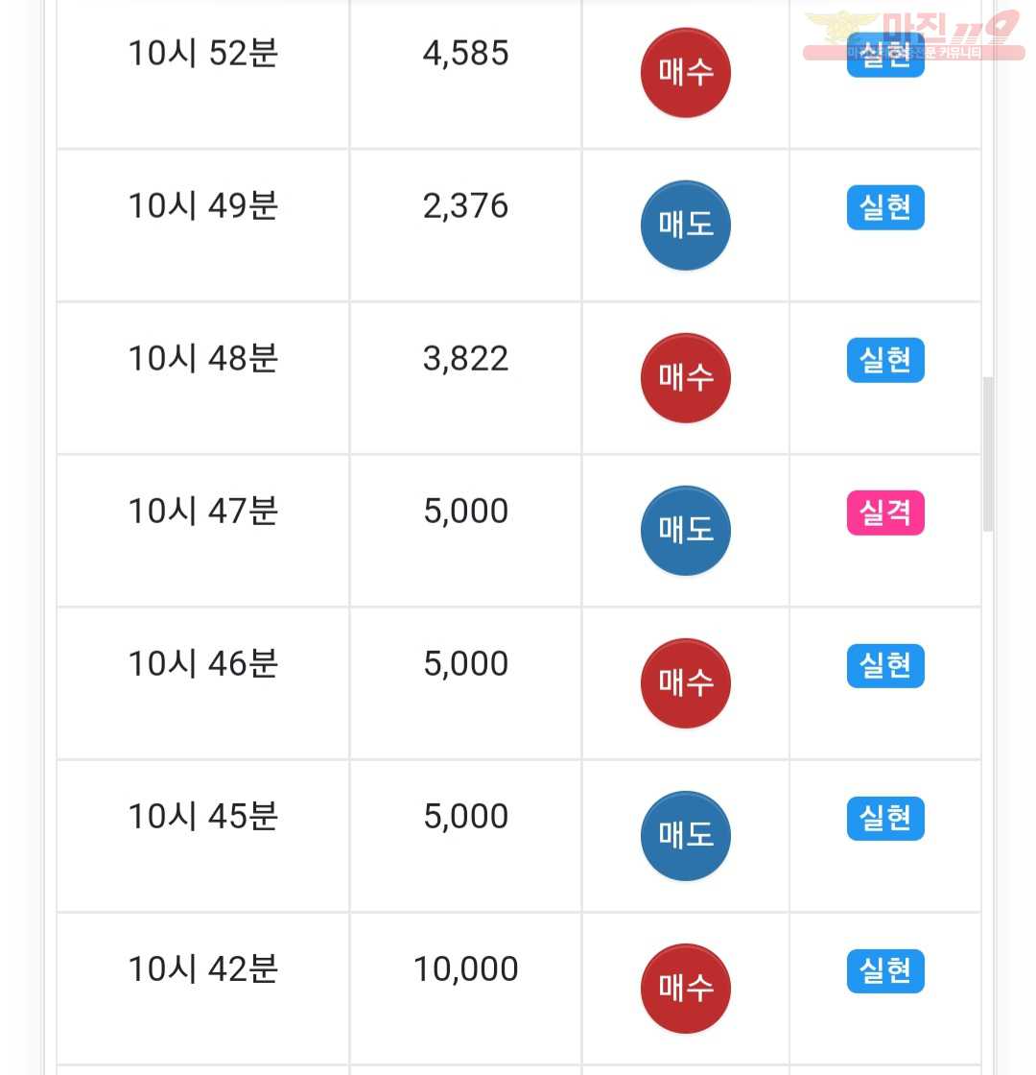
Task: Click the blue 매도 circle for 10시 49분
Action: pos(685,226)
